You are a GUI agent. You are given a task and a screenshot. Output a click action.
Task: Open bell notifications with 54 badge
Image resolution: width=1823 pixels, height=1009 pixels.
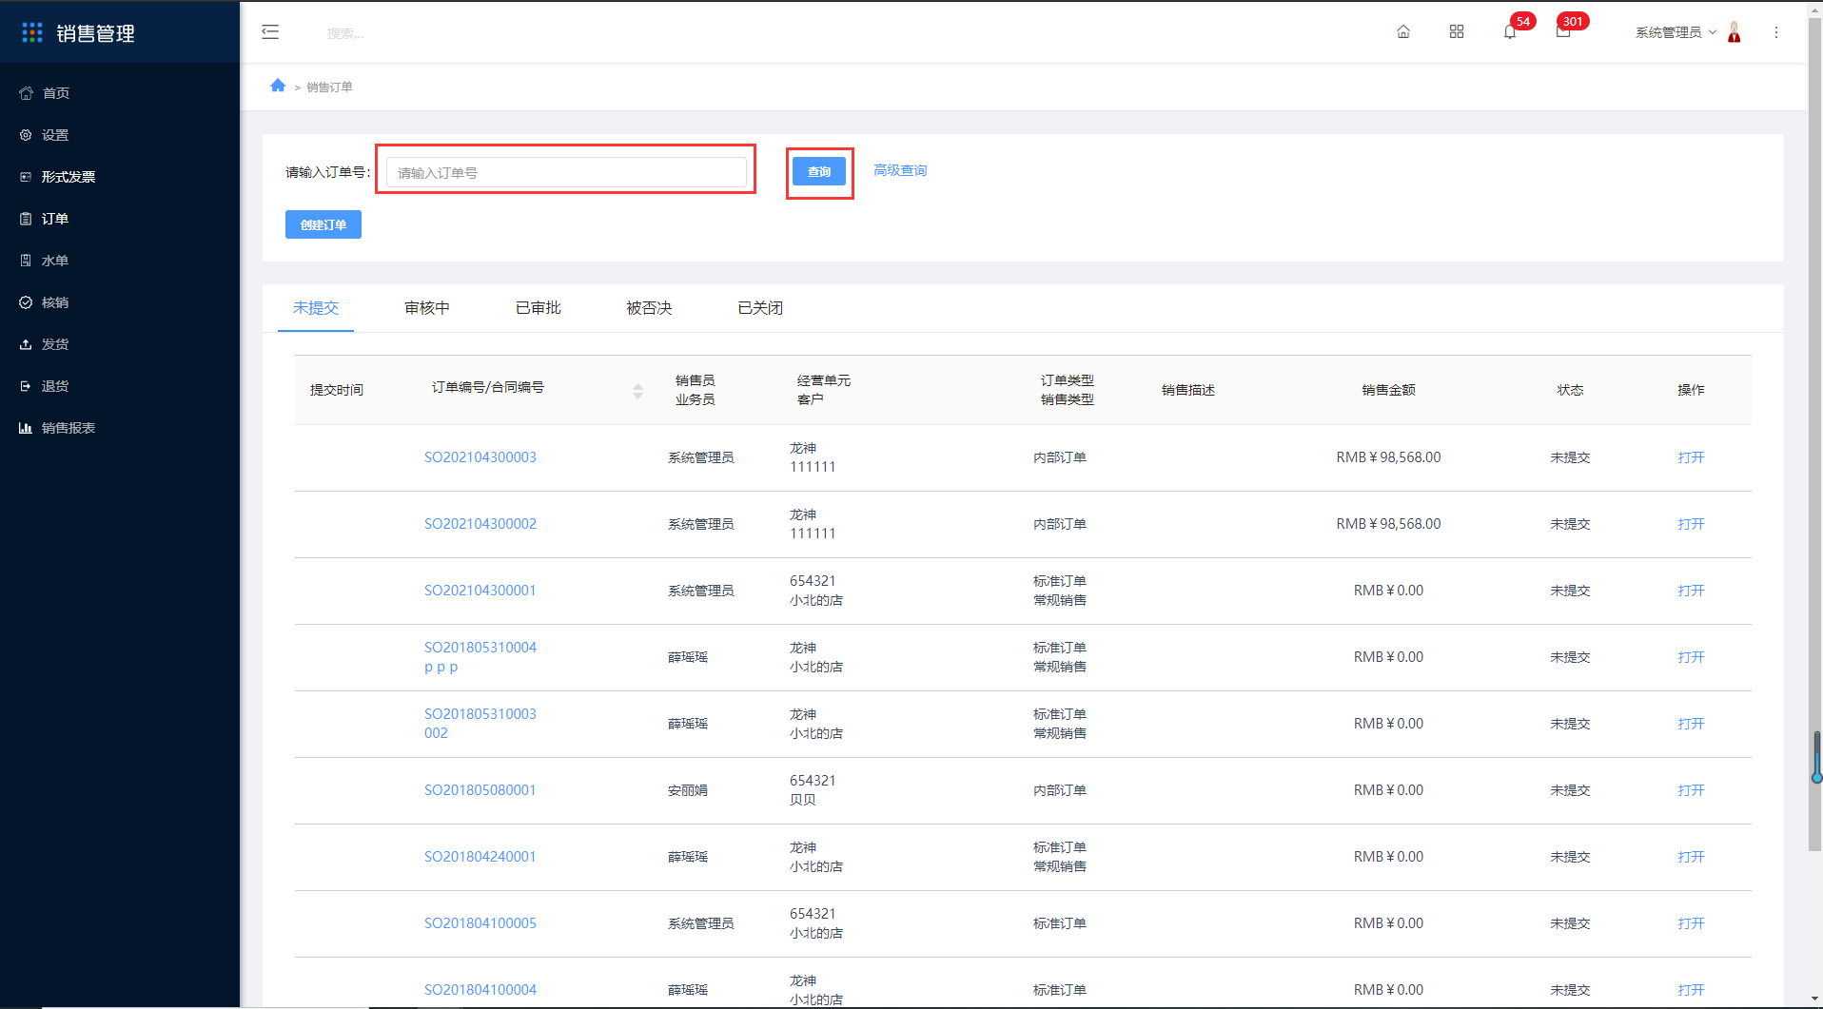tap(1510, 32)
